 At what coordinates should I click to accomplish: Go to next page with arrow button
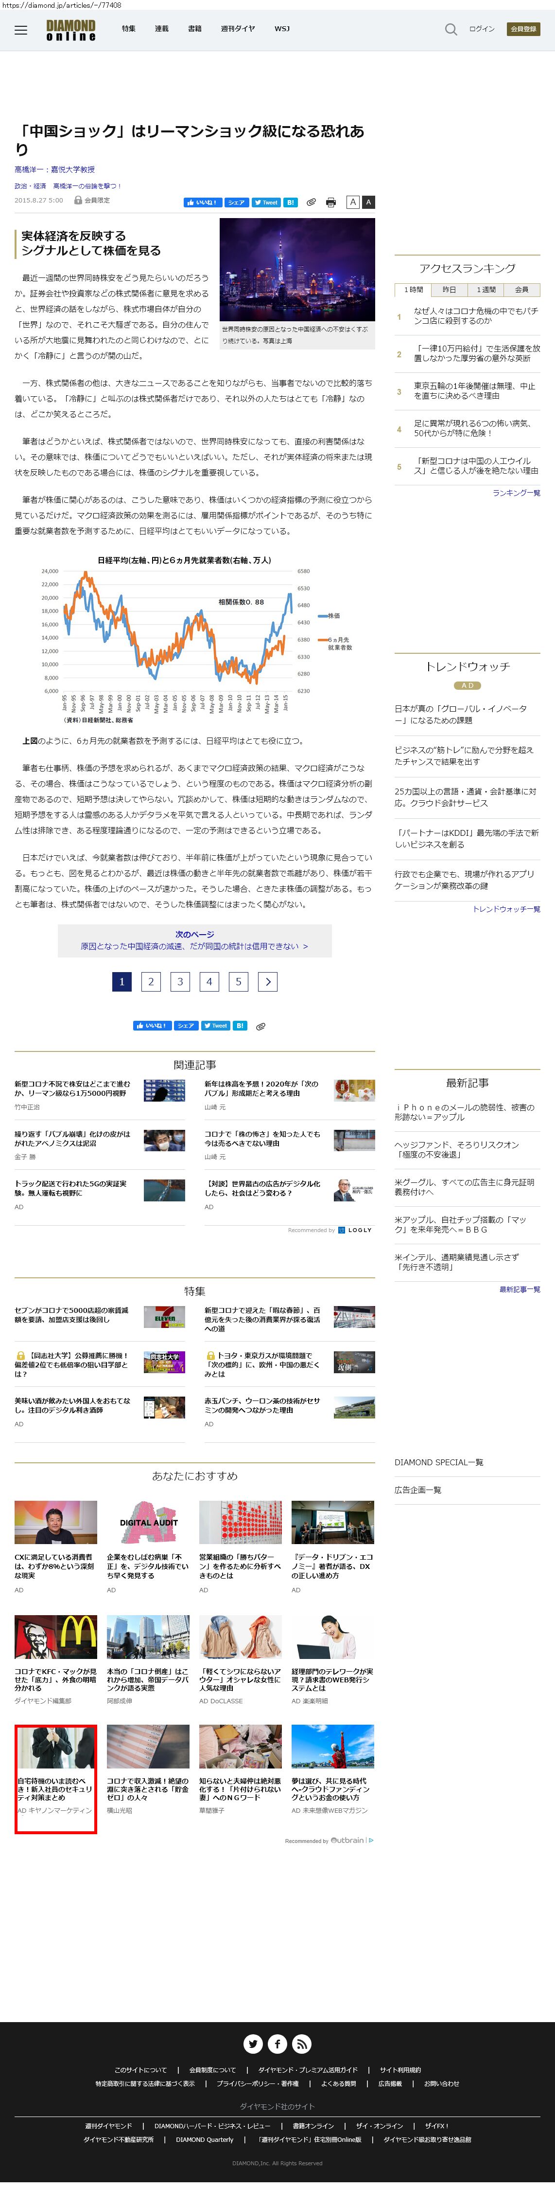[268, 981]
